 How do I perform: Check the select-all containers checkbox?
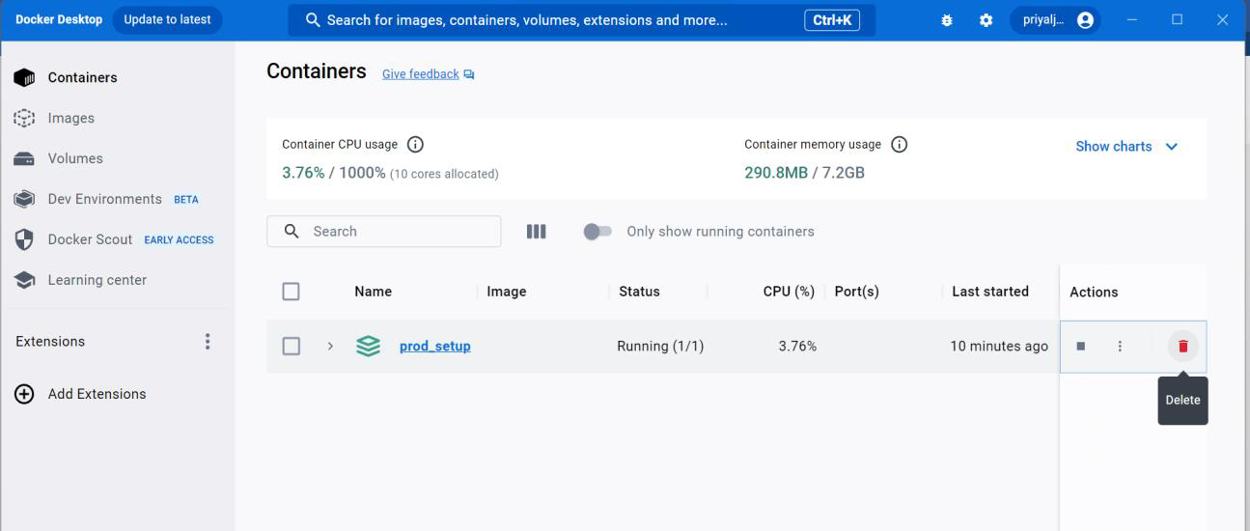click(x=291, y=292)
